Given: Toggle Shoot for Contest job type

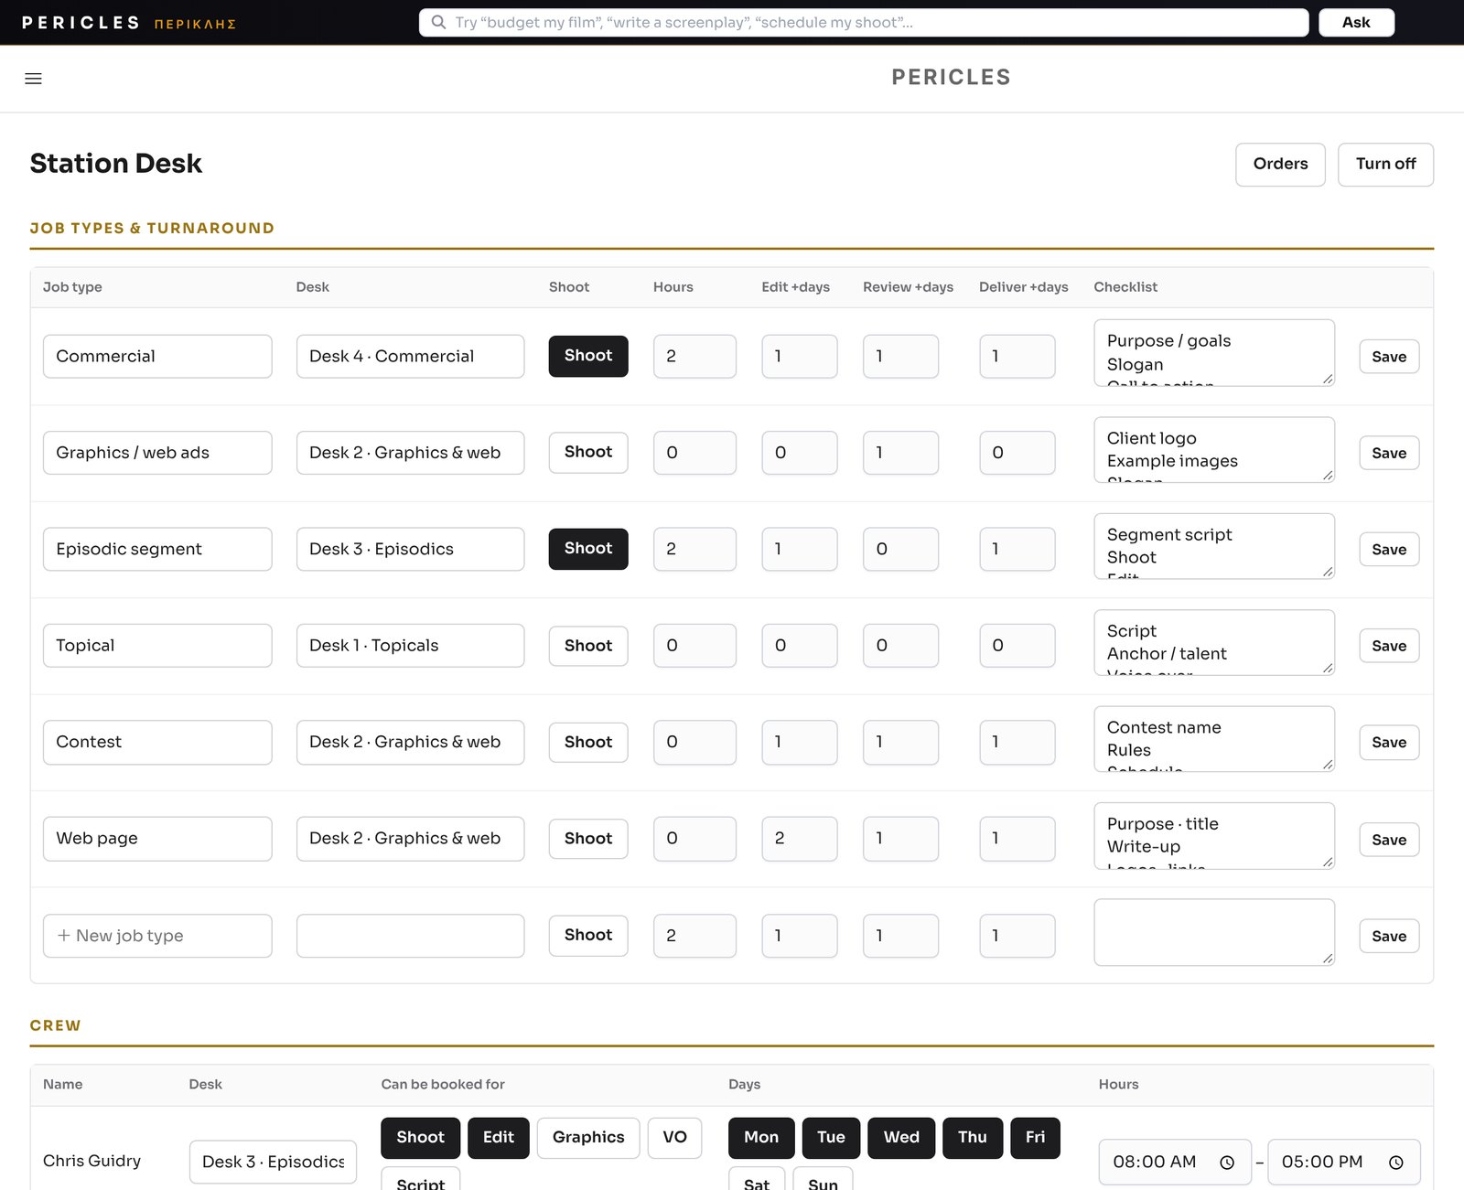Looking at the screenshot, I should tap(588, 742).
